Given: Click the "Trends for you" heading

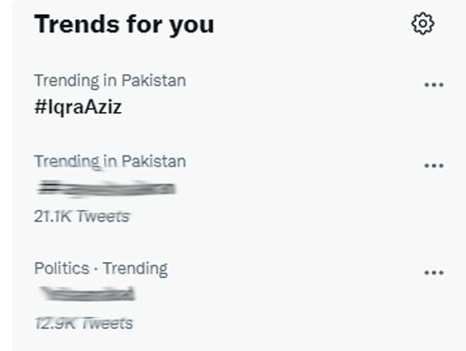Looking at the screenshot, I should [124, 25].
